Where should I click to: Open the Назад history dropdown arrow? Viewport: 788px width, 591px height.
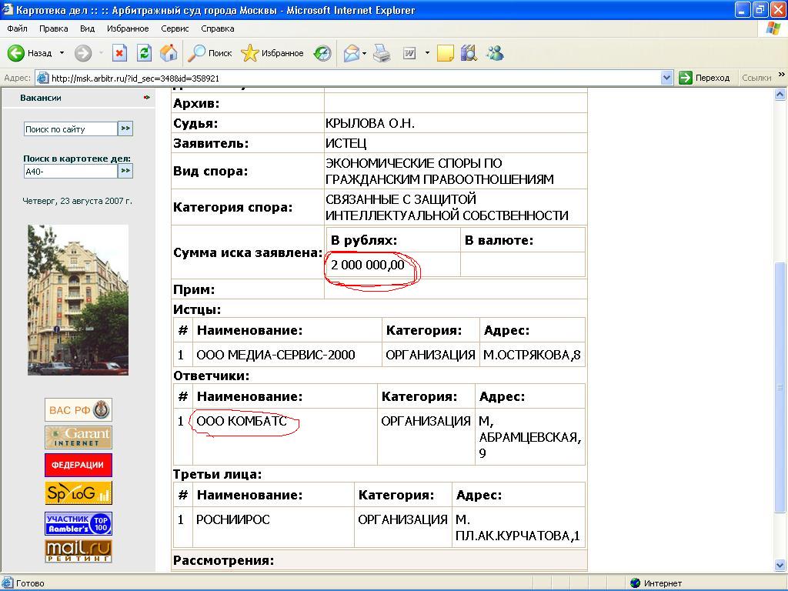(x=62, y=53)
